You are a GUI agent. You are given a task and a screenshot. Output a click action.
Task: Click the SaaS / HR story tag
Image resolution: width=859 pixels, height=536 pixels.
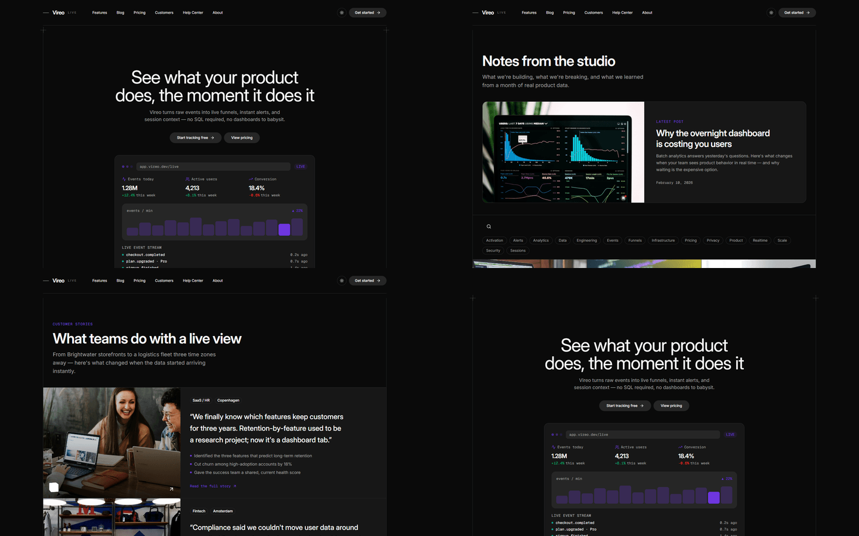pyautogui.click(x=201, y=400)
